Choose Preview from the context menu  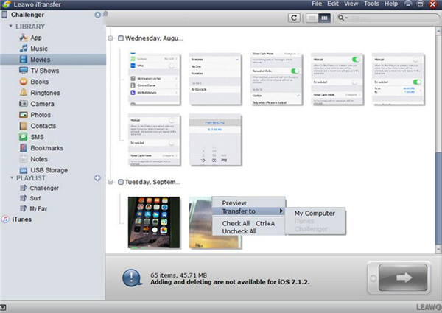234,203
